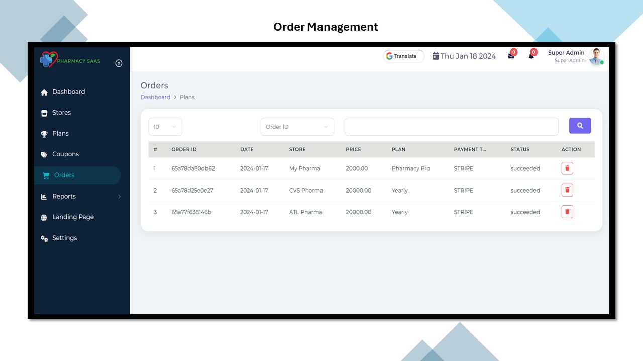The height and width of the screenshot is (361, 643).
Task: Click the My Pharma store cell
Action: click(x=305, y=169)
